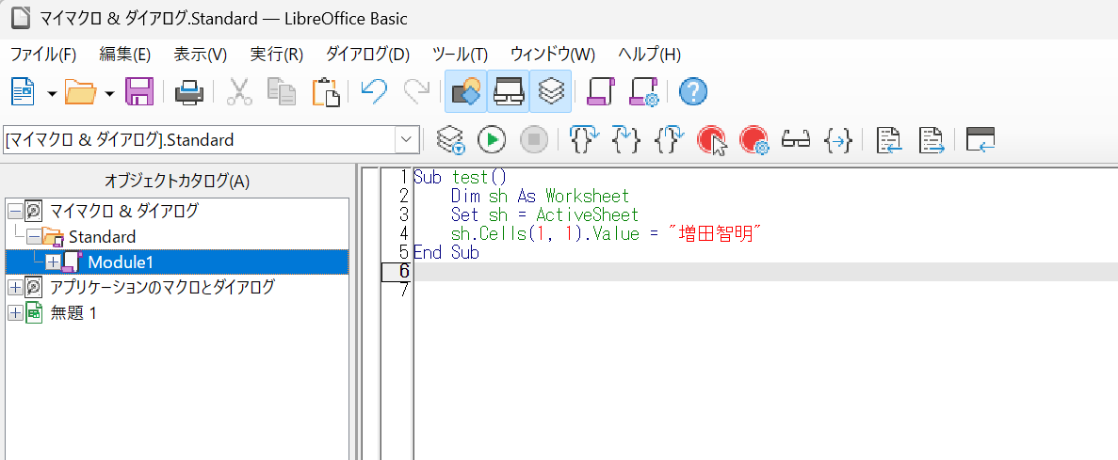1118x460 pixels.
Task: Click the empty line 6 in the code editor
Action: click(753, 272)
